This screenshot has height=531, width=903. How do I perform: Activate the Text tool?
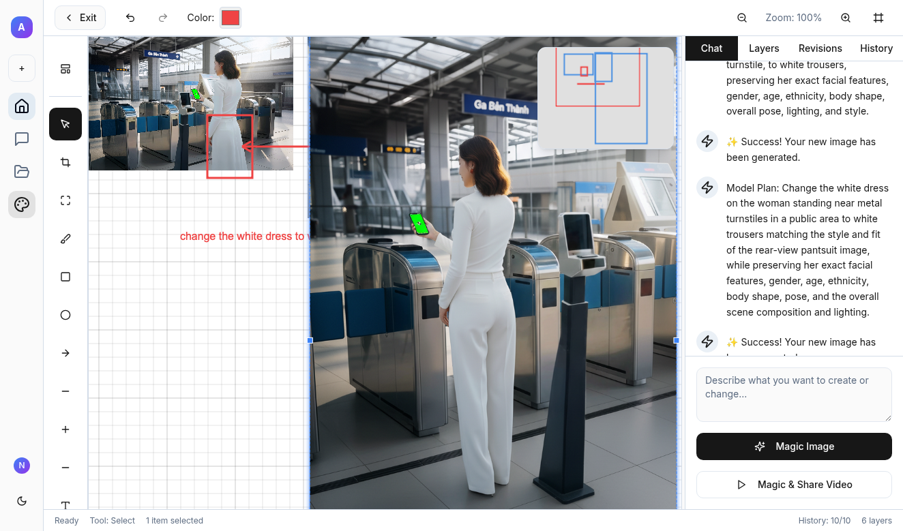point(65,504)
